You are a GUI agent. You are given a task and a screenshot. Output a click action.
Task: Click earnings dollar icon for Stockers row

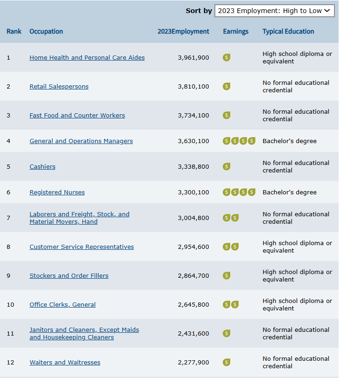click(x=227, y=275)
